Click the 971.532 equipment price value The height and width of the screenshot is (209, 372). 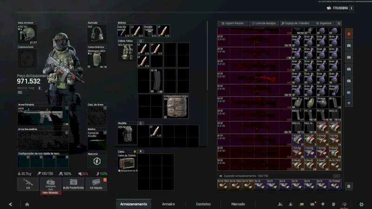coord(29,82)
